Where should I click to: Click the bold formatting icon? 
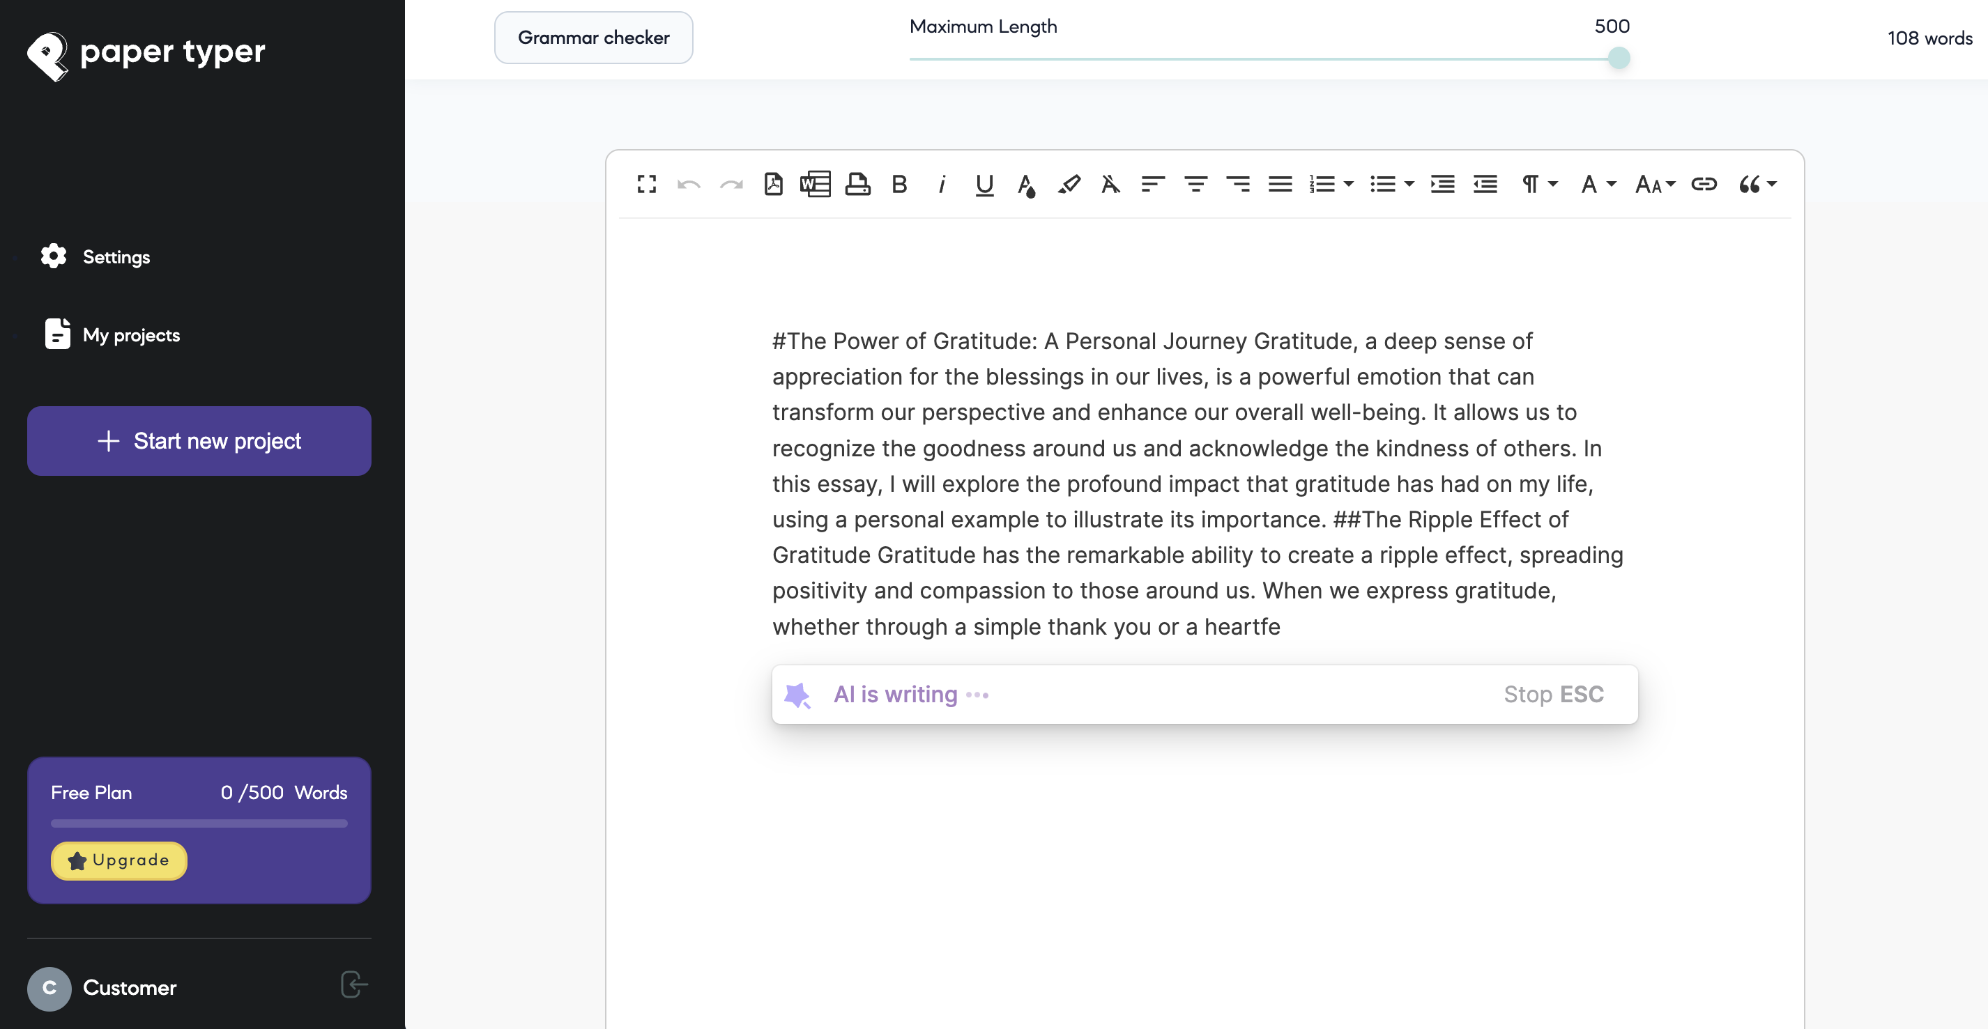click(x=899, y=184)
